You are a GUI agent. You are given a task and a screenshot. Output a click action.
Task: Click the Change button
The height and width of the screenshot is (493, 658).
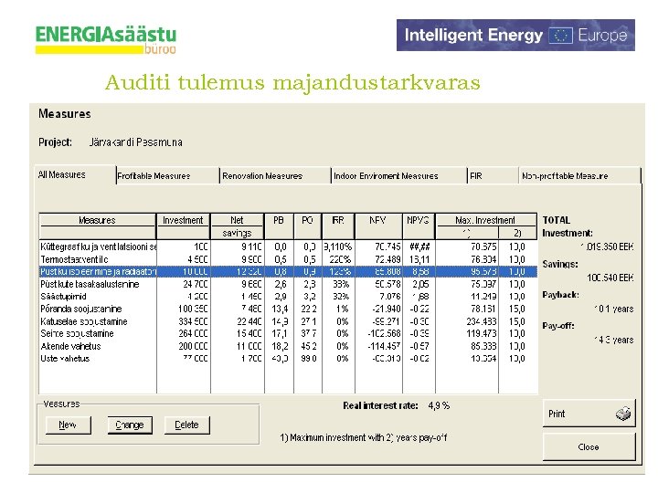[x=130, y=425]
